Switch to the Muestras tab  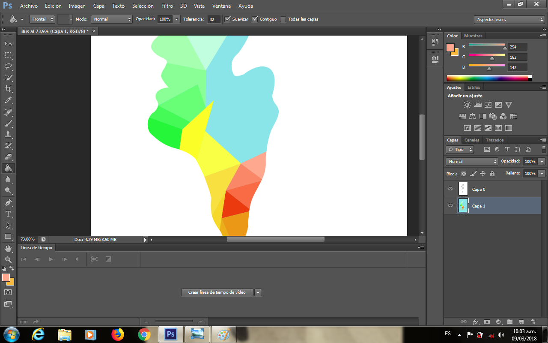pos(473,36)
